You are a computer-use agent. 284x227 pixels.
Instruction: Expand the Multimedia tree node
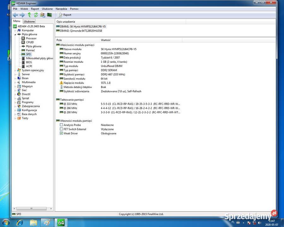(15, 82)
